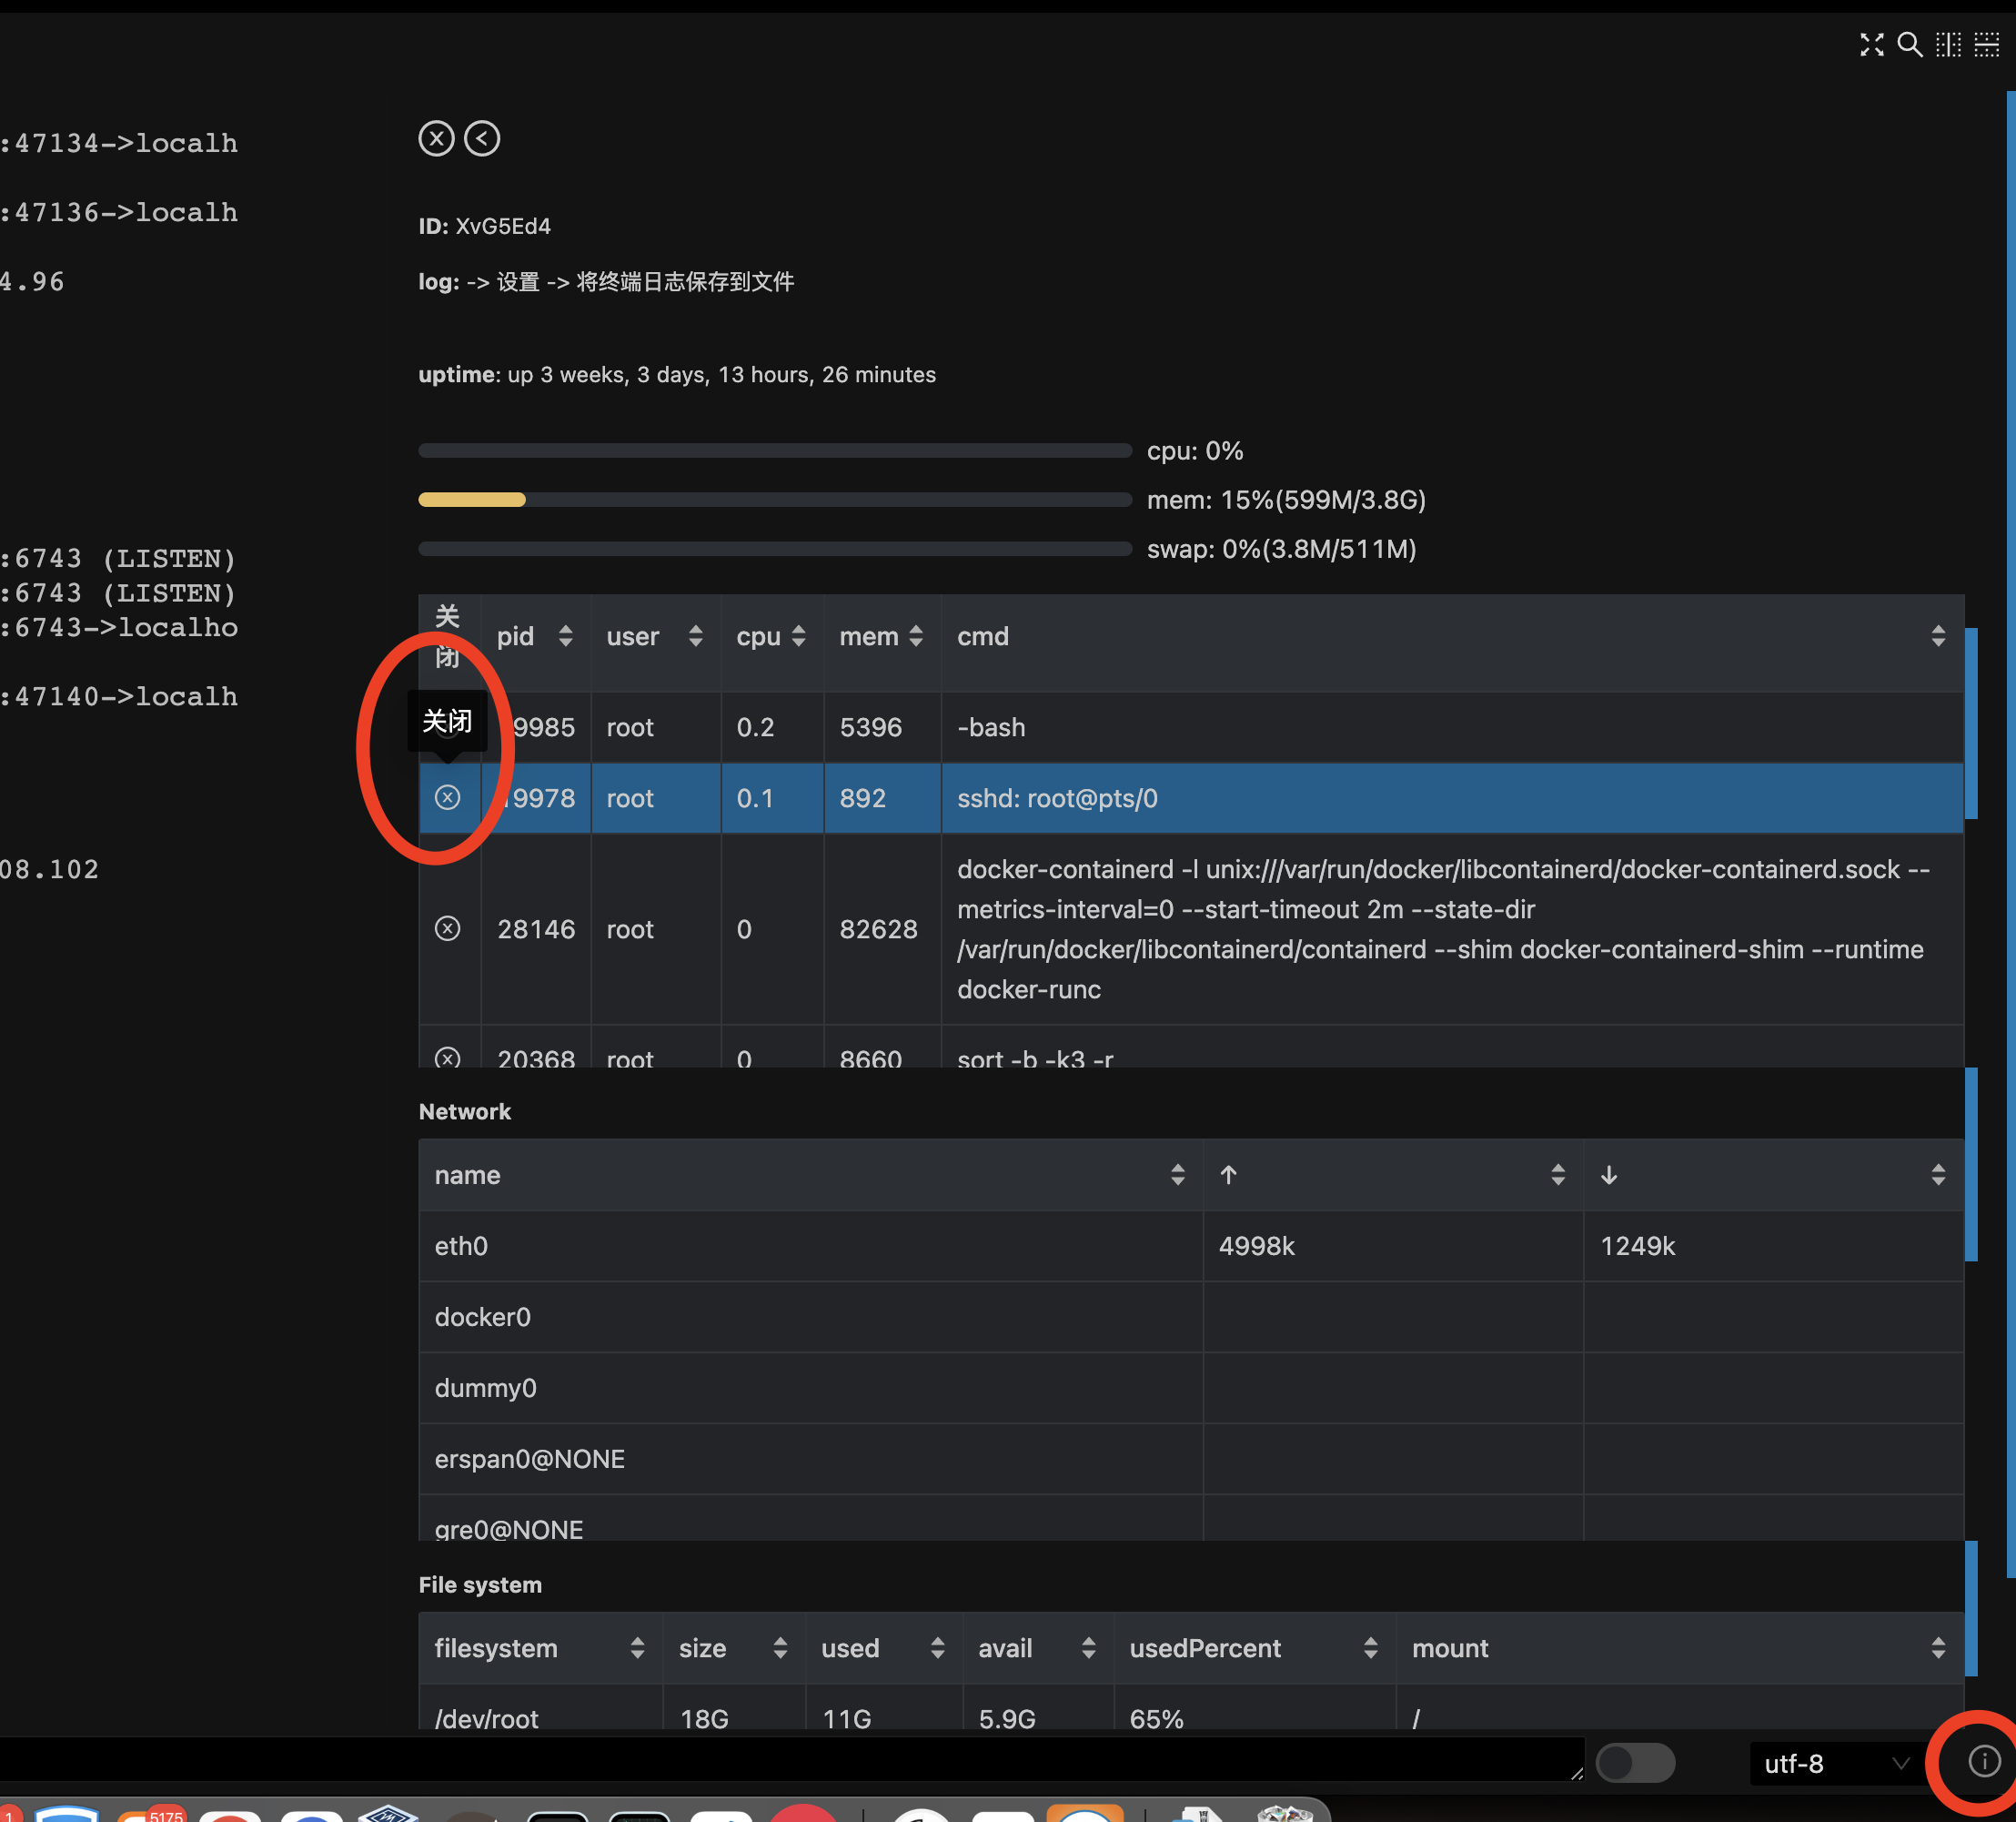Click the 1249k download value for eth0

coord(1637,1246)
